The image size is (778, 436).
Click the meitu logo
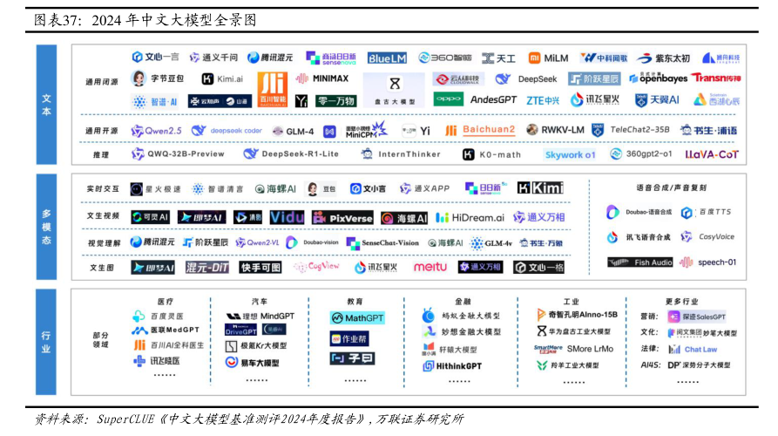[430, 267]
